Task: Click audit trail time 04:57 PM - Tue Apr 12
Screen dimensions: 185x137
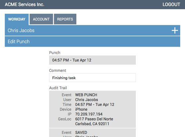Action: point(95,104)
